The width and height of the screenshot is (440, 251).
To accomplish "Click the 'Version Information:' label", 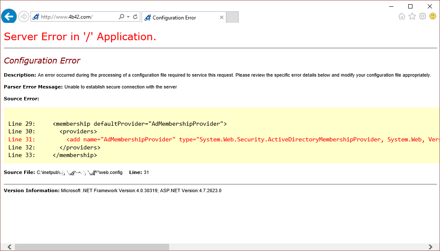I will click(x=32, y=190).
